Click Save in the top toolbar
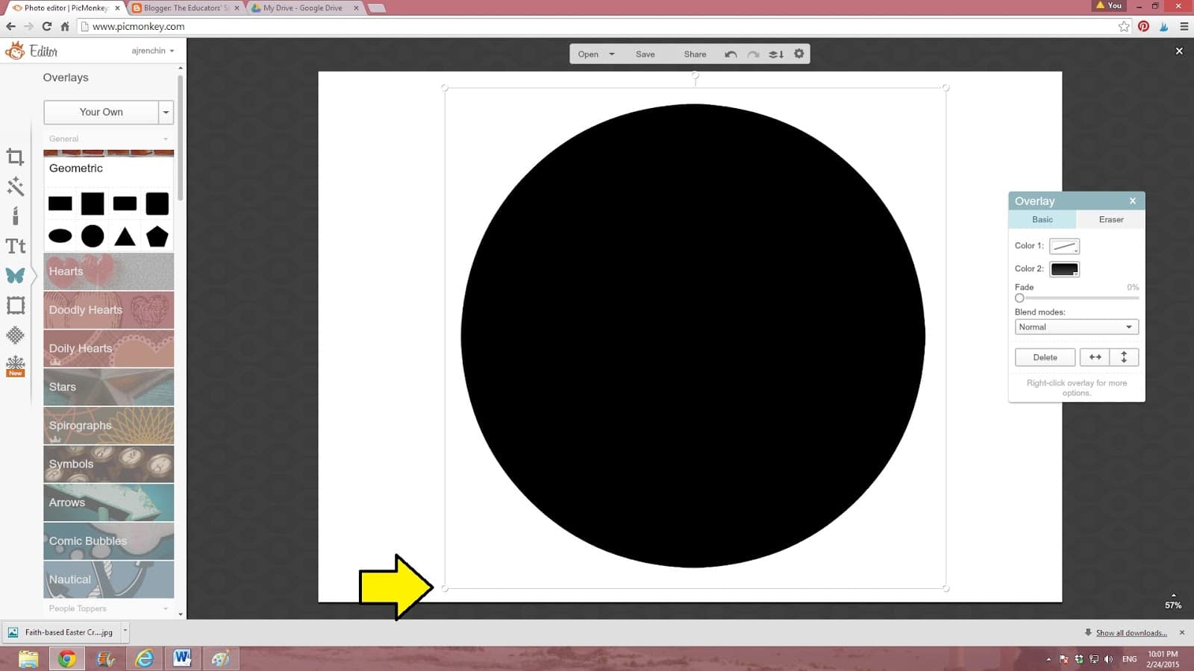Screen dimensions: 1194x671 tap(645, 54)
